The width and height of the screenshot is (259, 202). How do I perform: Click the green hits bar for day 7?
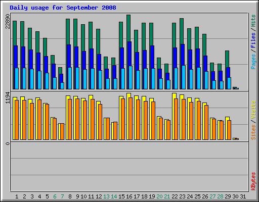click(60, 70)
